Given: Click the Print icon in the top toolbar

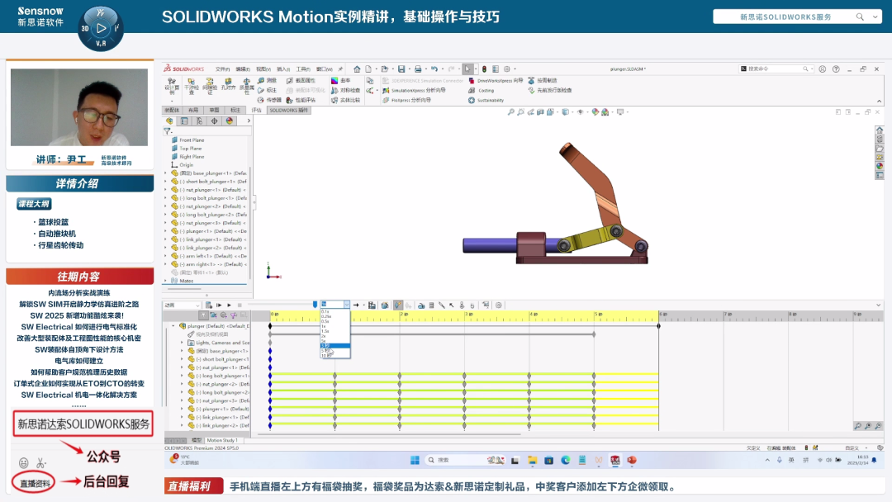Looking at the screenshot, I should coord(416,69).
